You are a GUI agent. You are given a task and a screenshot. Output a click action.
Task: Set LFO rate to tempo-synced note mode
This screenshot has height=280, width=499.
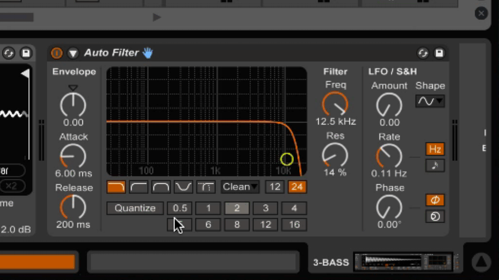tap(435, 165)
